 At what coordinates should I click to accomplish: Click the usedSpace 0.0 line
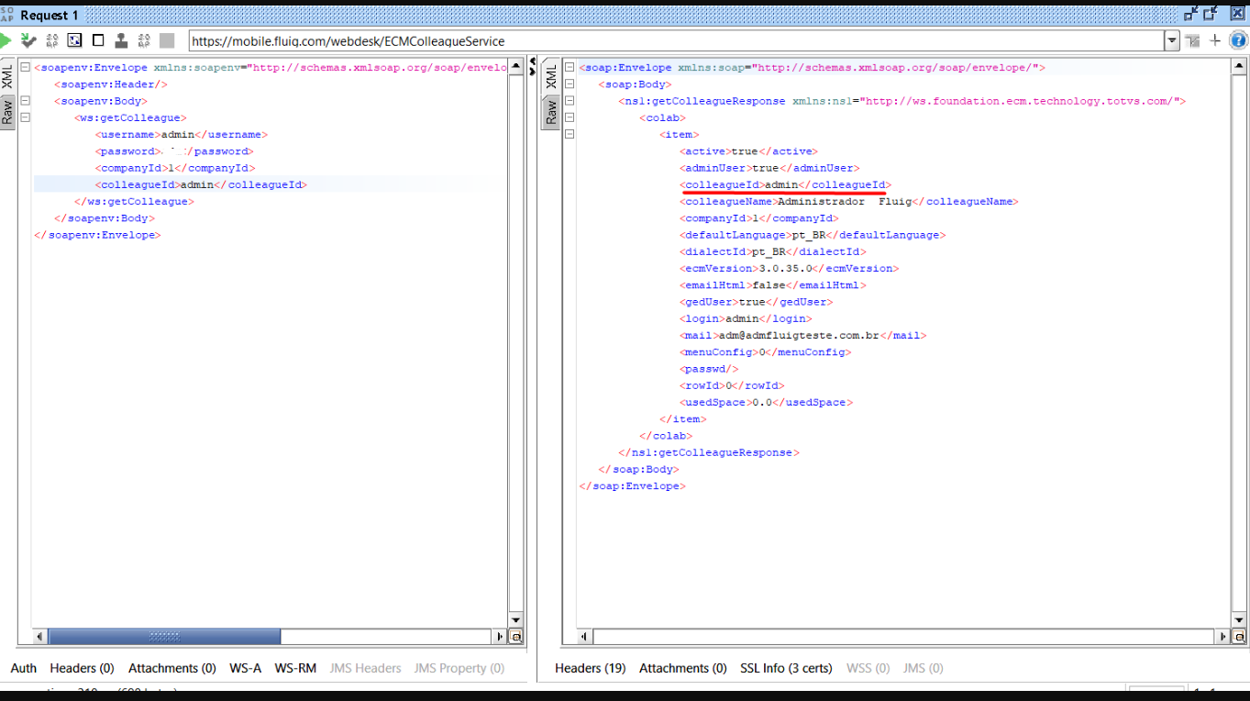point(767,403)
